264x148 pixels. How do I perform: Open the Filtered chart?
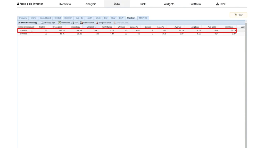[81, 23]
